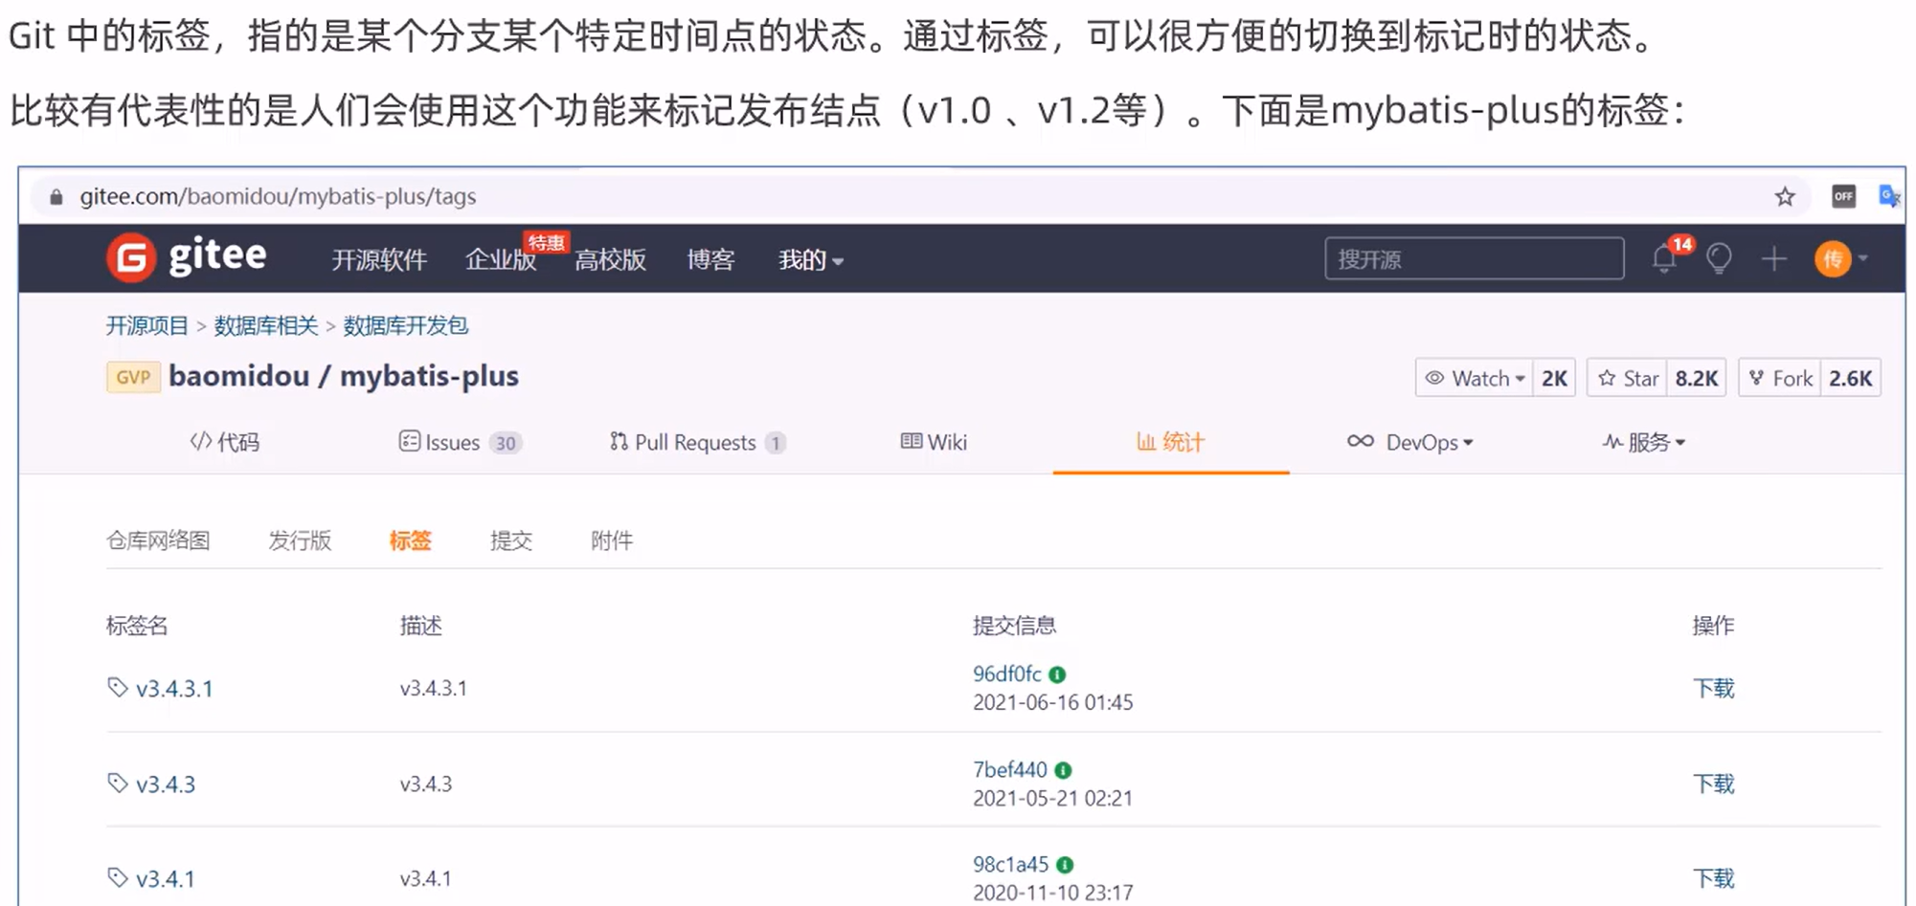This screenshot has height=906, width=1916.
Task: Click the lightbulb icon in header
Action: [1720, 258]
